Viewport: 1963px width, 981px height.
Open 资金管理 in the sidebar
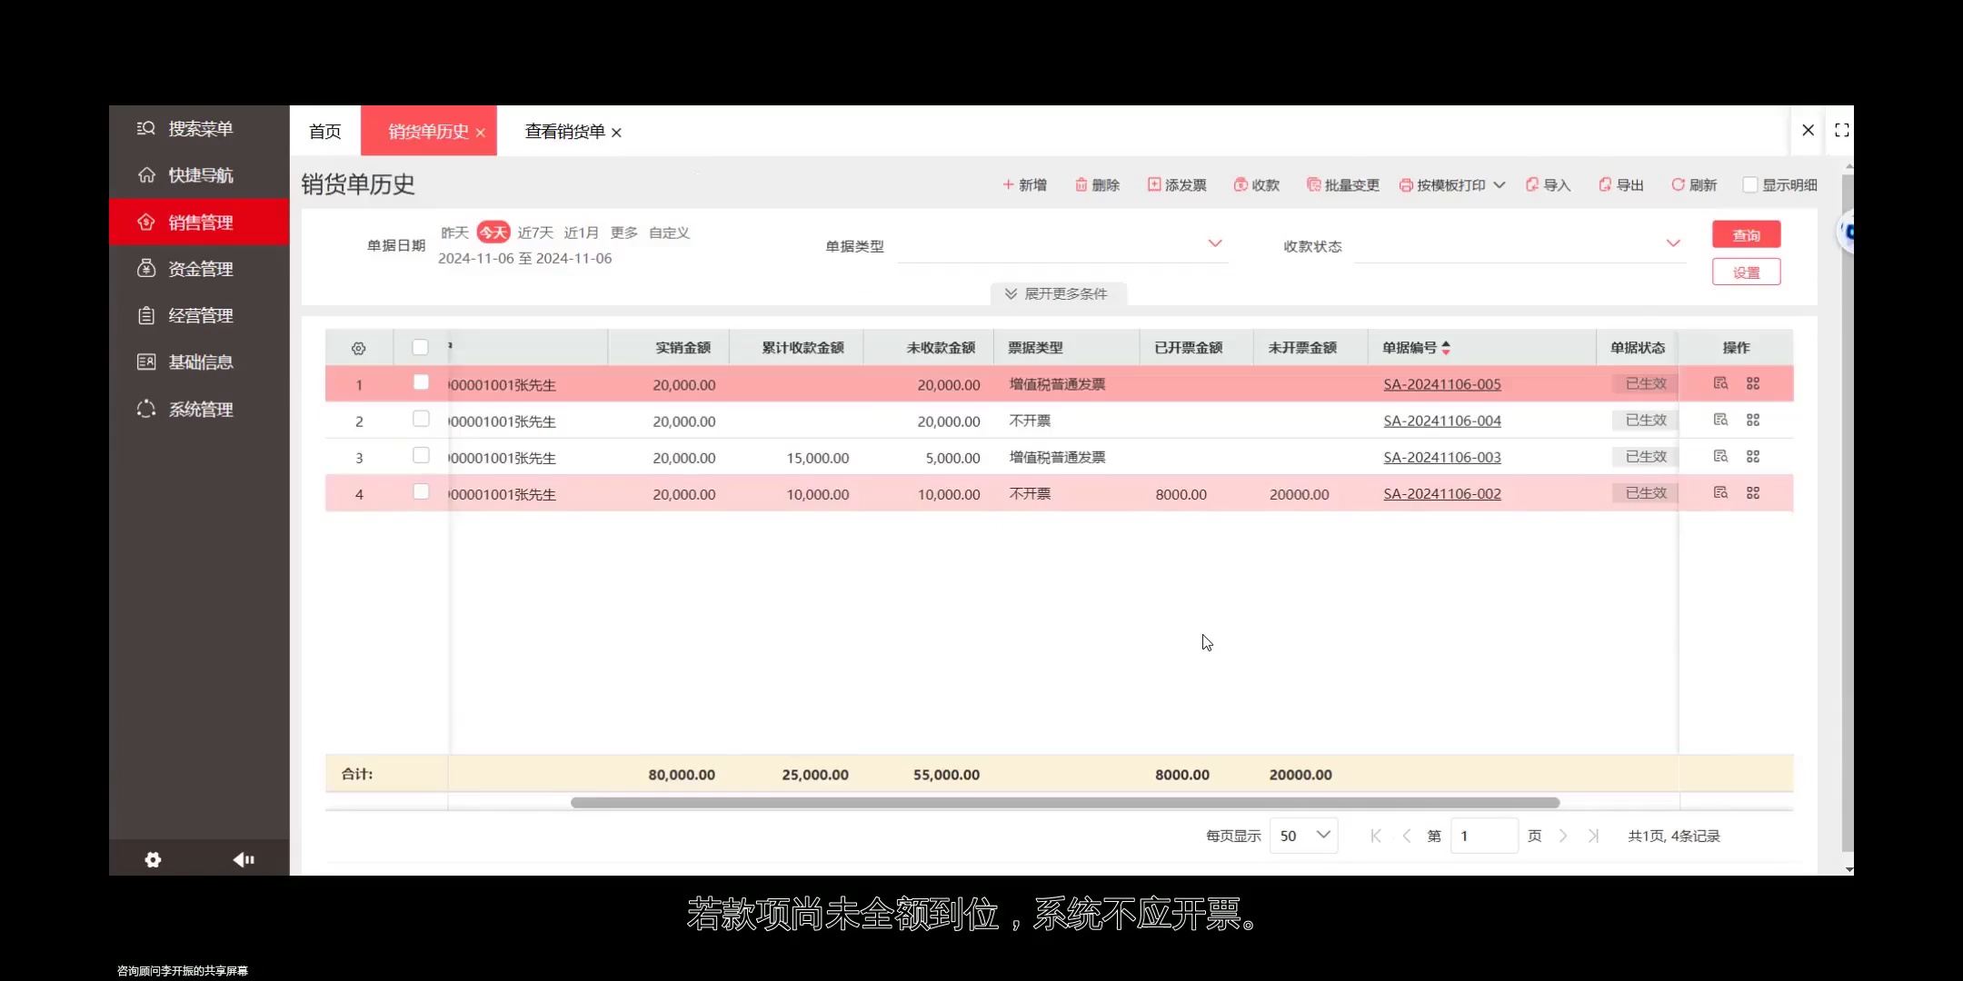point(199,268)
